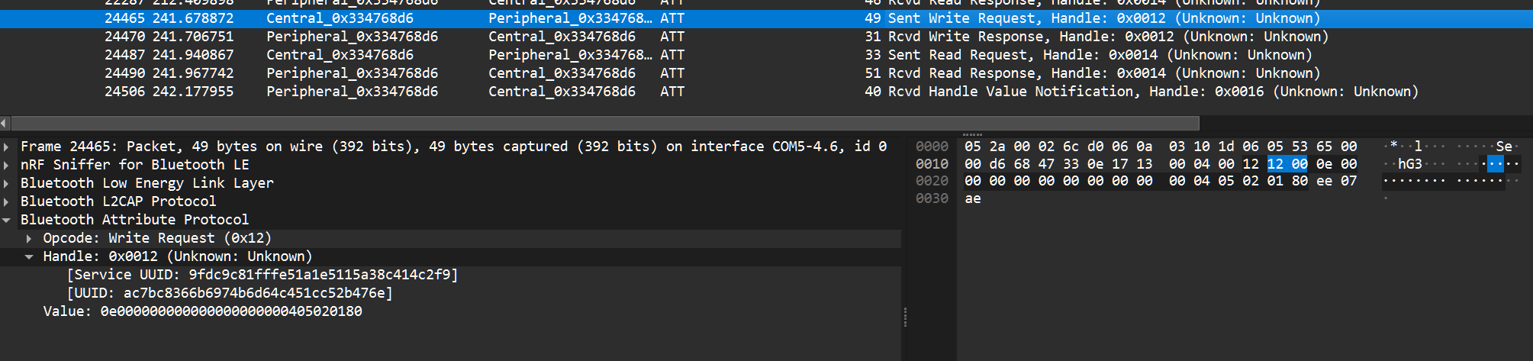Click hex offset 0010 row label
Screen dimensions: 1533x361
tap(932, 164)
